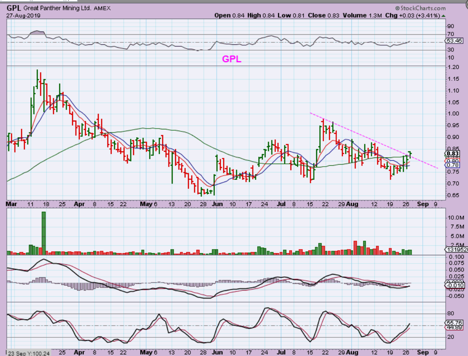The image size is (468, 356).
Task: Click the MACD value tag -0.010
Action: point(456,285)
